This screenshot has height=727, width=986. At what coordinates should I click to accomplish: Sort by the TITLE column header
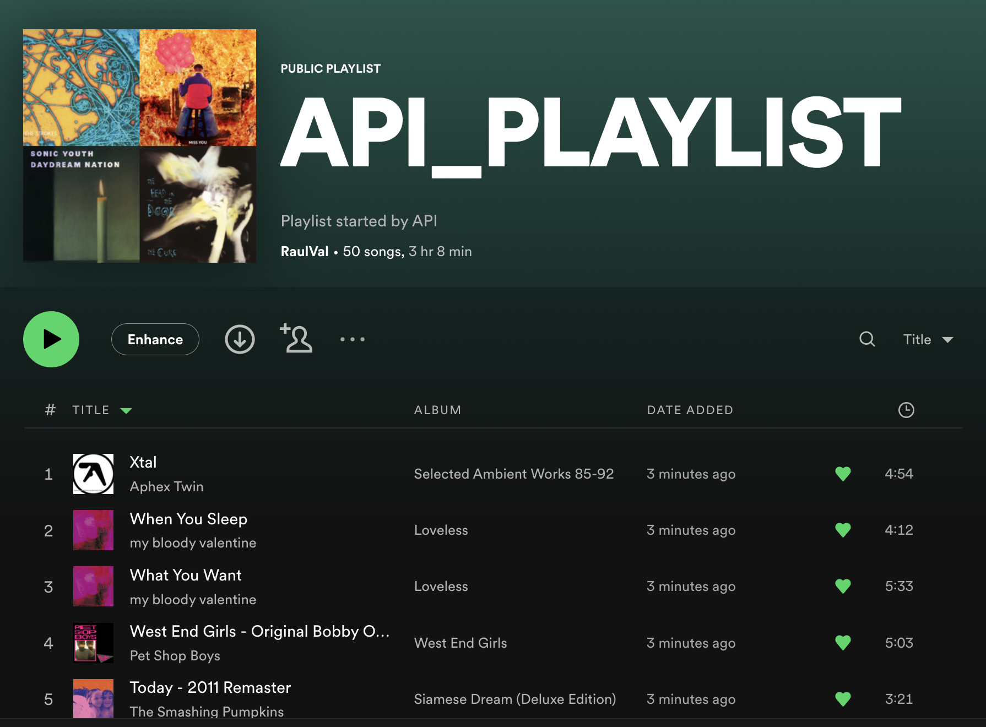coord(91,410)
